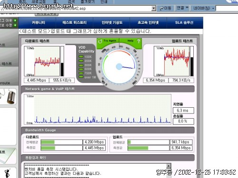Click the 업로드 전체평균 green bandwidth bar
Image resolution: width=238 pixels, height=178 pixels.
(129, 142)
